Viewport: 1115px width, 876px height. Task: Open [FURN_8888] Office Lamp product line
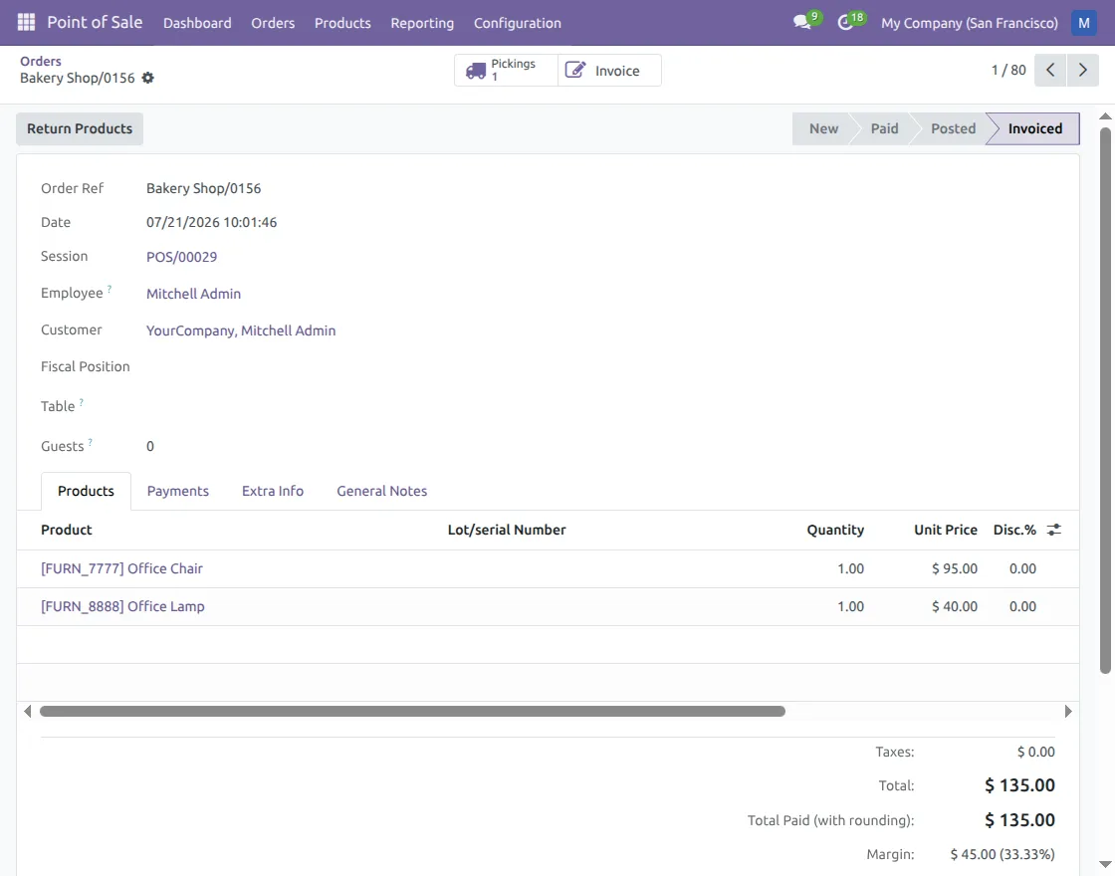[122, 606]
